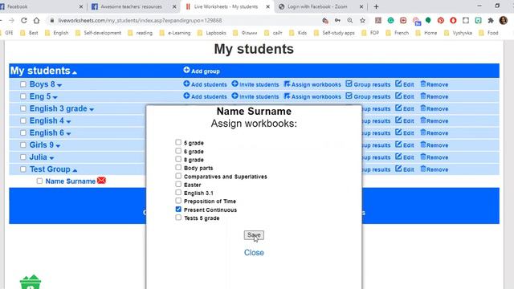
Task: Click Edit icon for Boys 8
Action: [x=398, y=83]
